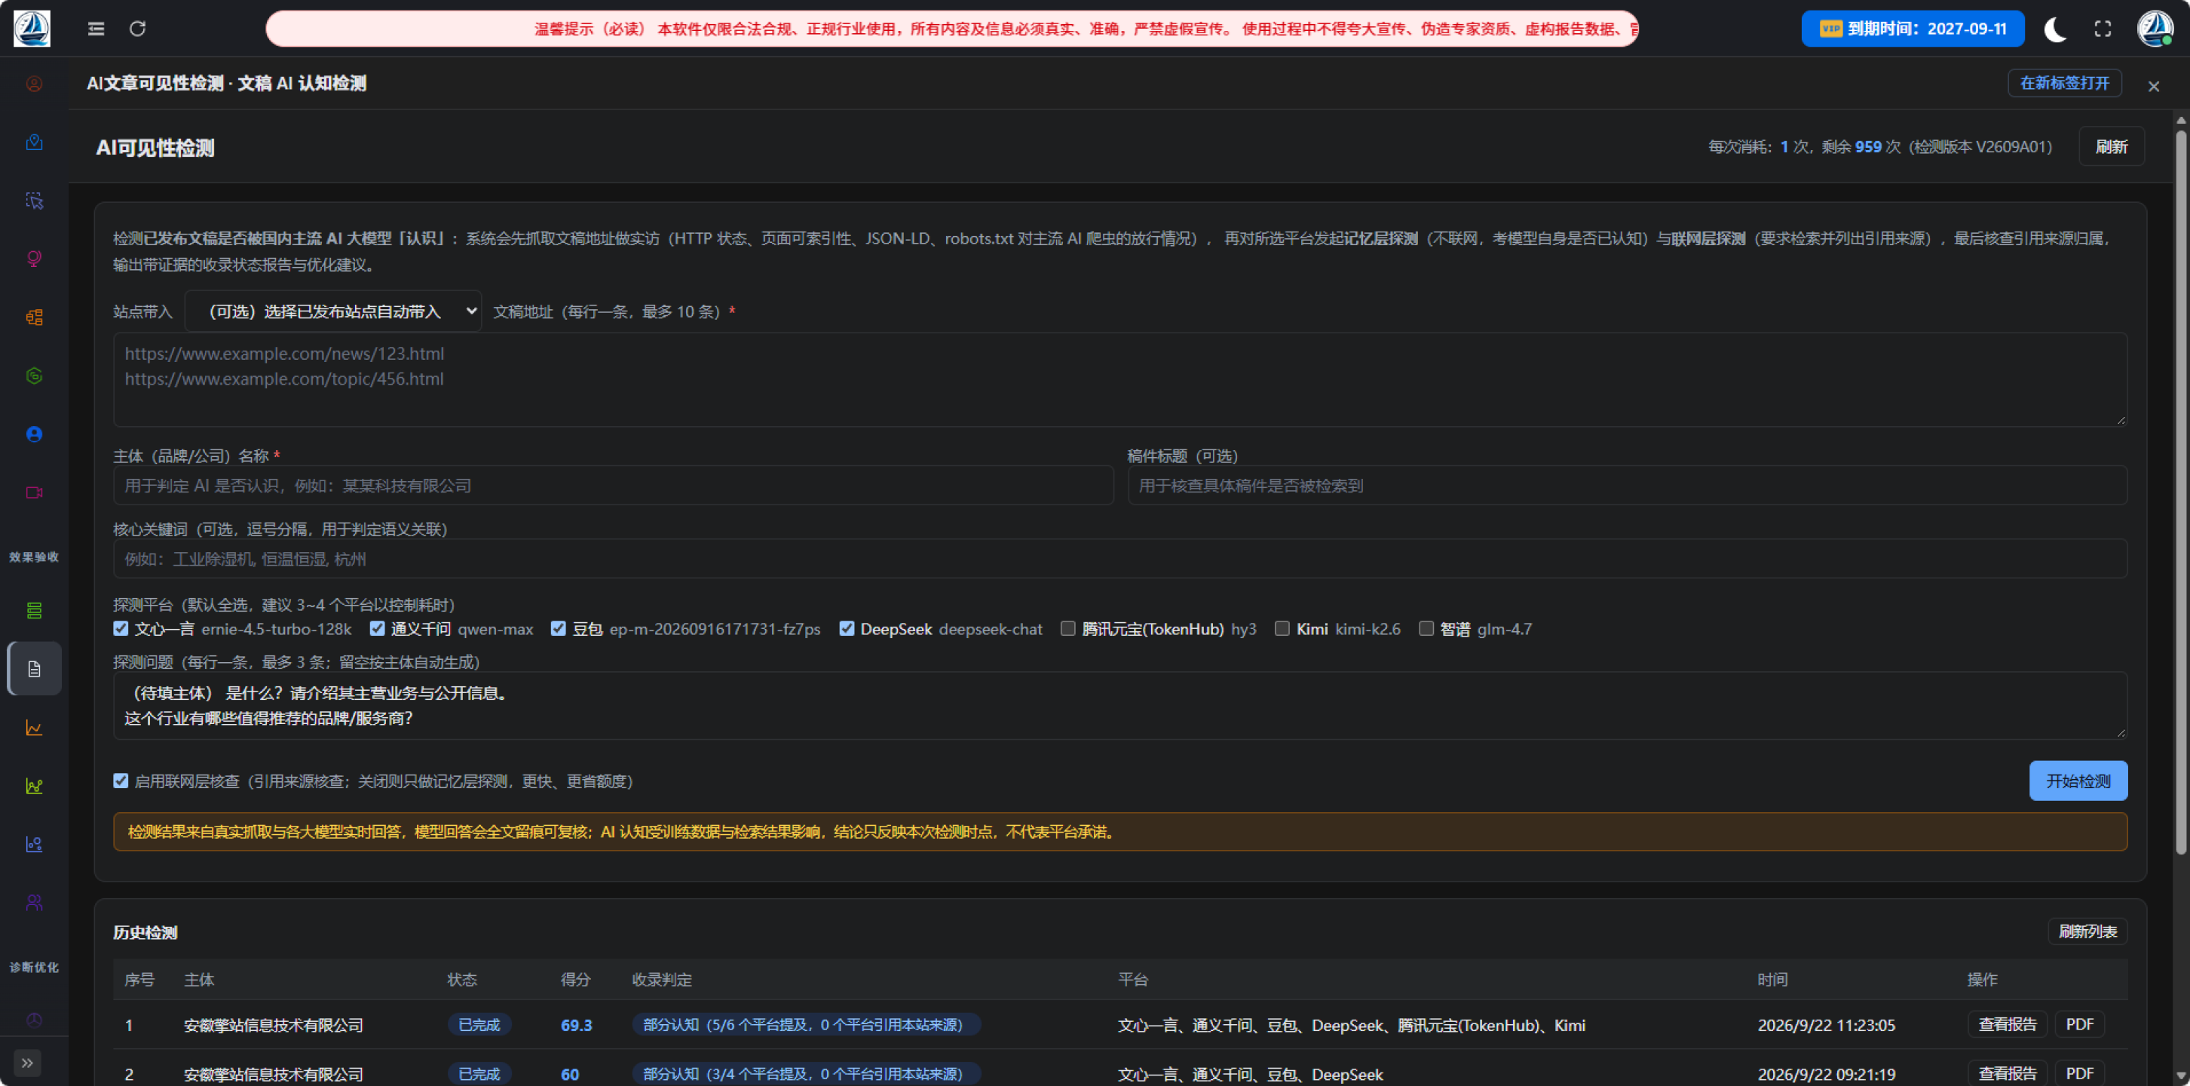Open the orange line-chart sidebar icon

34,728
